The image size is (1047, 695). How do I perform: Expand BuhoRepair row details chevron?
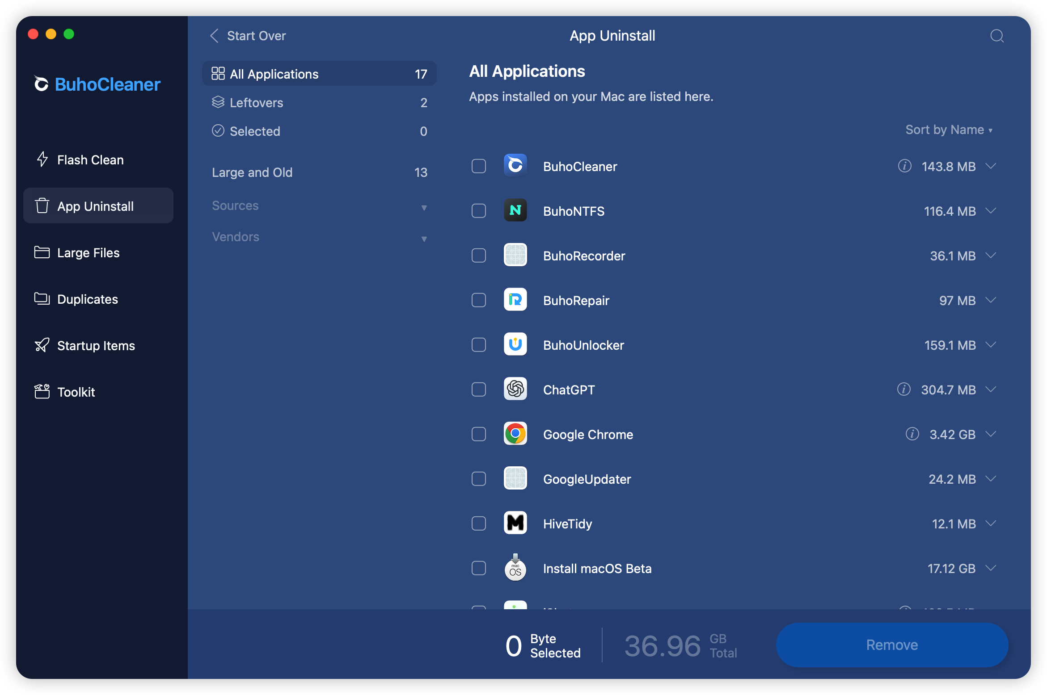point(991,300)
